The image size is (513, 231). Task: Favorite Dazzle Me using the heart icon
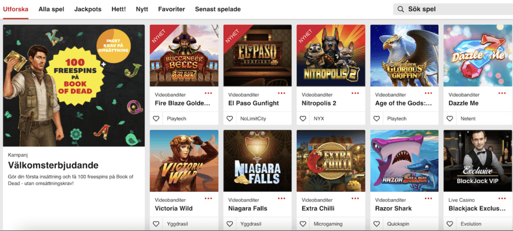(x=450, y=118)
